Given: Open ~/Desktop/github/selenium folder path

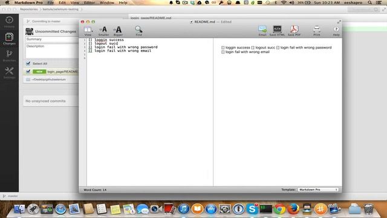Looking at the screenshot, I should pos(48,79).
